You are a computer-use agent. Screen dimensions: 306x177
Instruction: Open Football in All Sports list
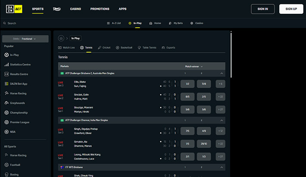[x=15, y=165]
